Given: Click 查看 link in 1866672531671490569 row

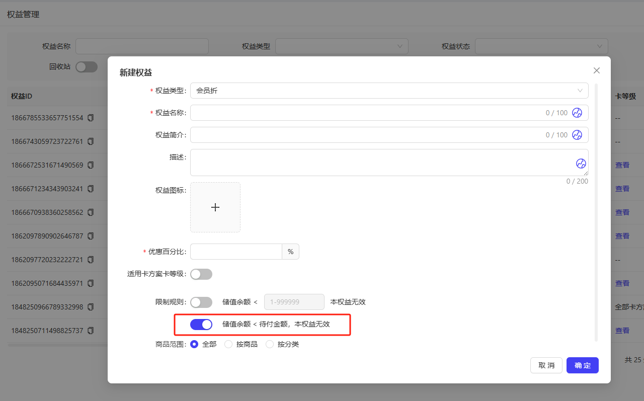Looking at the screenshot, I should click(622, 165).
